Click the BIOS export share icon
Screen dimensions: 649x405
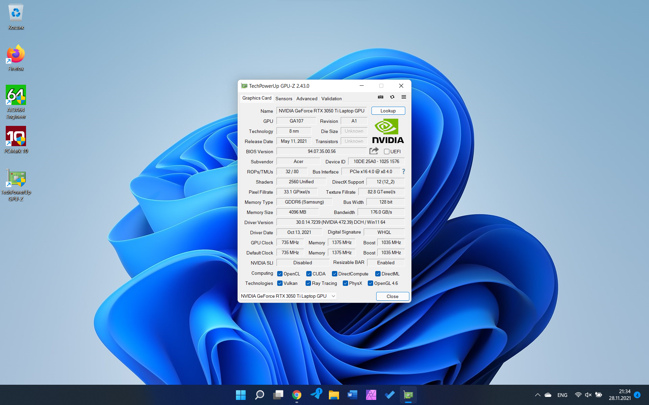click(374, 151)
